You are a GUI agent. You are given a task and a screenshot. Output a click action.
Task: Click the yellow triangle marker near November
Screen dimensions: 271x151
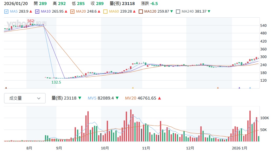pos(133,88)
